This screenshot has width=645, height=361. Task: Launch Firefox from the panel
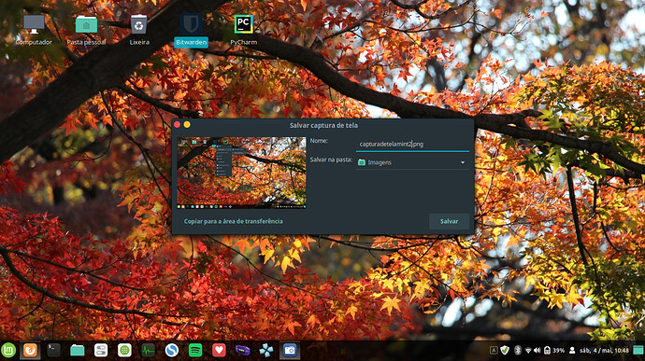tap(30, 351)
